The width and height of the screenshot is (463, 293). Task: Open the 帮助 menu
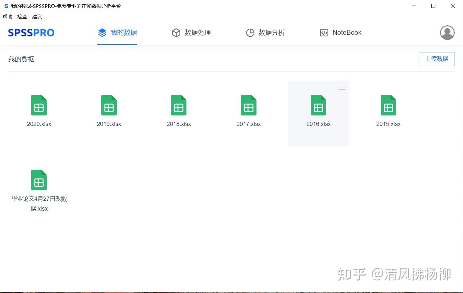pos(8,16)
